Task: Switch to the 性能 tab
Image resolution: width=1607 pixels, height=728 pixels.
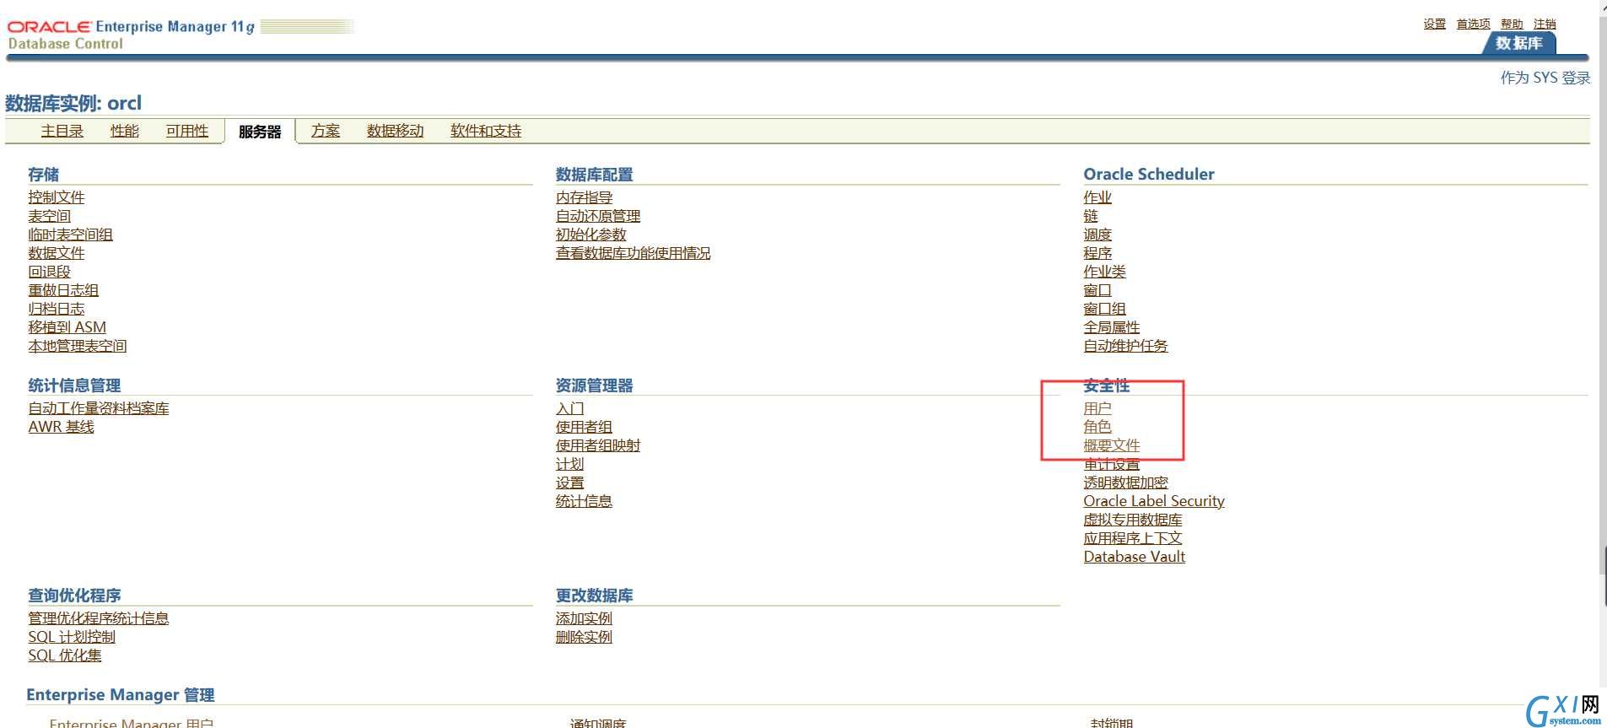Action: pos(125,131)
